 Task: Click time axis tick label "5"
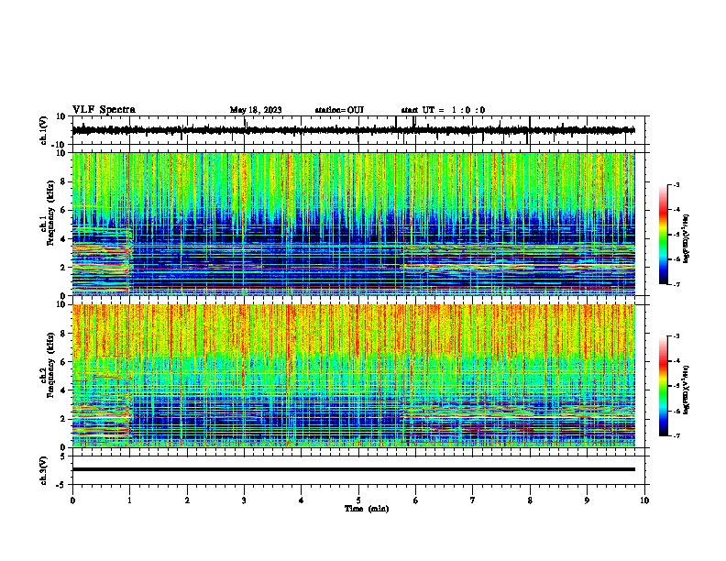pyautogui.click(x=358, y=500)
